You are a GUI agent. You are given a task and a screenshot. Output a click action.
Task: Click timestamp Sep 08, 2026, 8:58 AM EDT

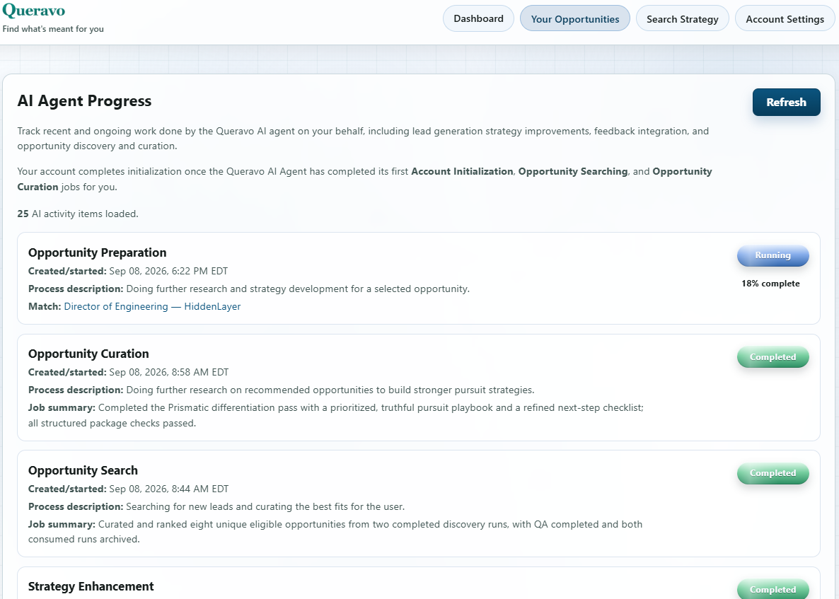(x=168, y=372)
